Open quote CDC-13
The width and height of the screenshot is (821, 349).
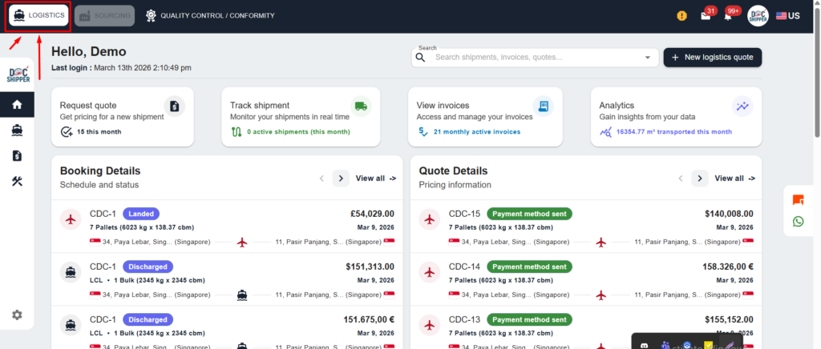tap(586, 327)
